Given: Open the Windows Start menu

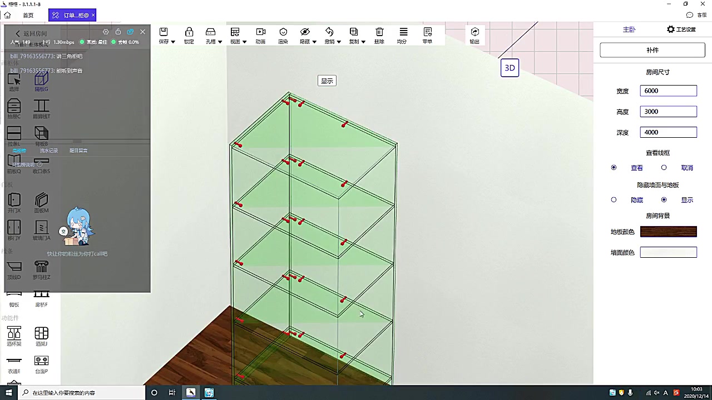Looking at the screenshot, I should point(8,393).
